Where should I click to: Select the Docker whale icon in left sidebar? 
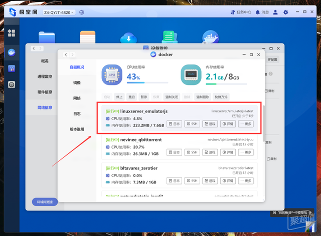[12, 52]
